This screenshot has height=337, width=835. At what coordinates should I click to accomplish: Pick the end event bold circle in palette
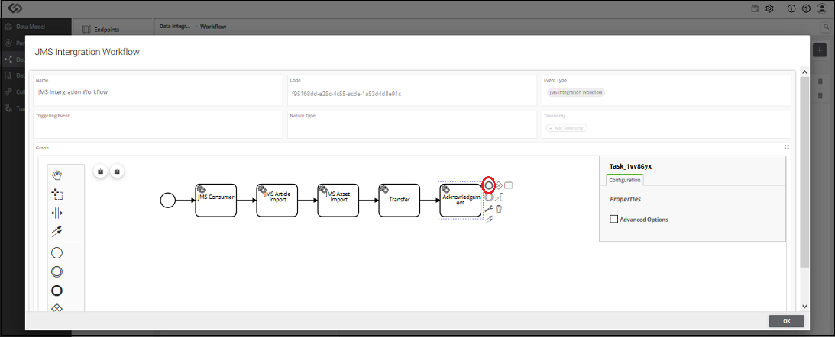[x=57, y=290]
